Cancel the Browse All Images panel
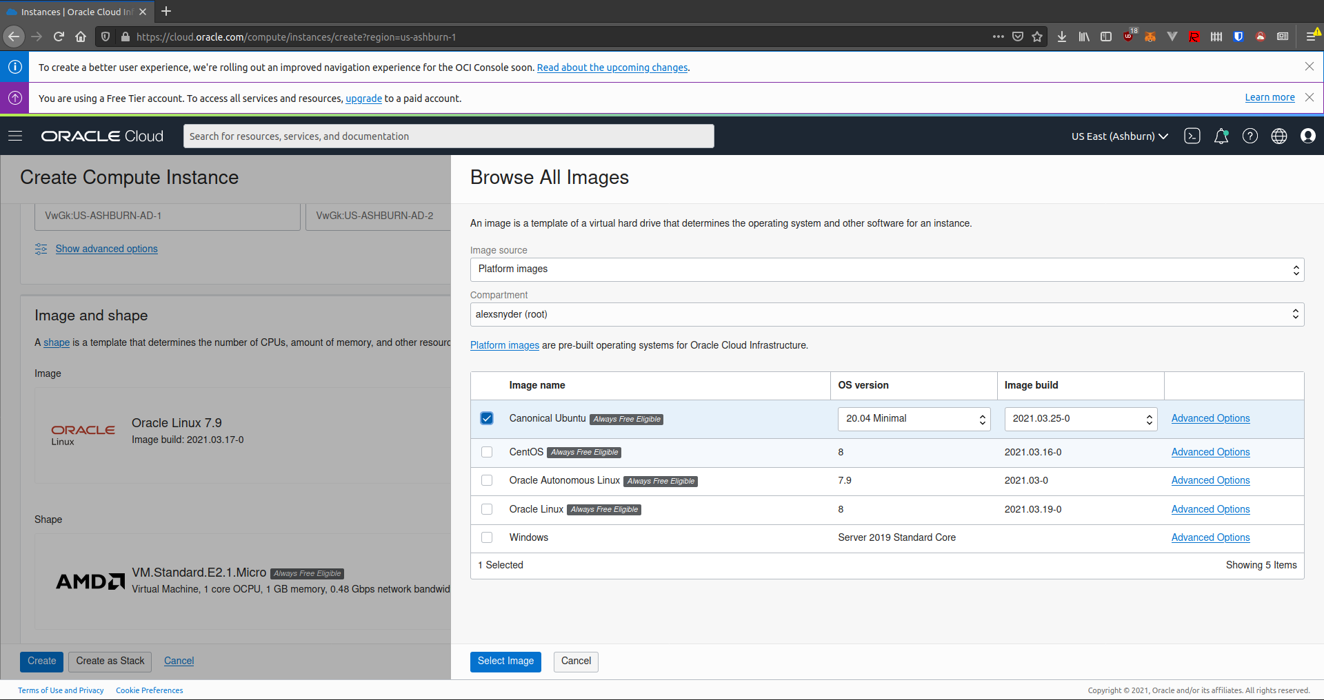 [576, 661]
